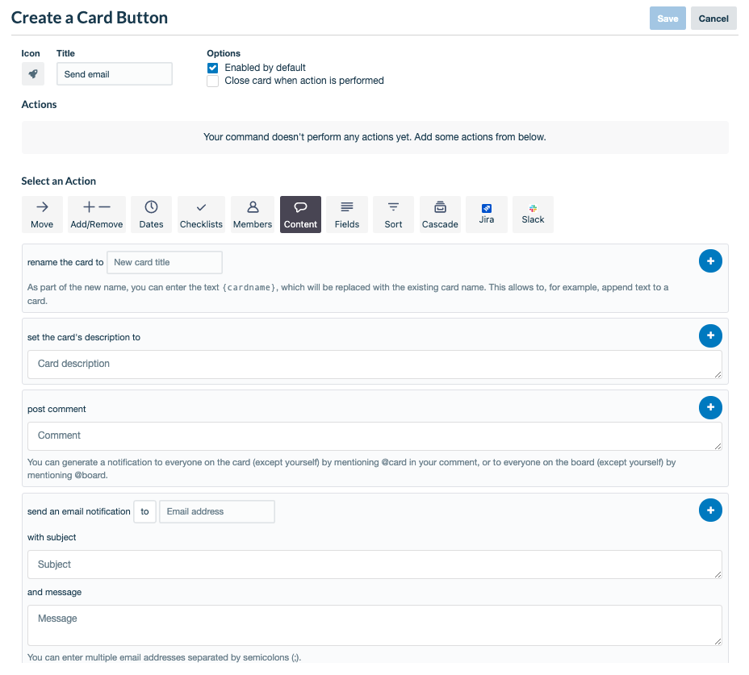Click the @card mention hint text
749x675 pixels.
pos(352,469)
